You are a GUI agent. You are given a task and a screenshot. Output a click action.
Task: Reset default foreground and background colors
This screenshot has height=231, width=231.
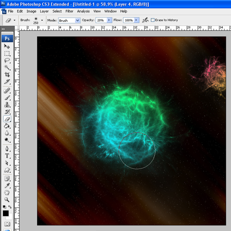[4, 207]
